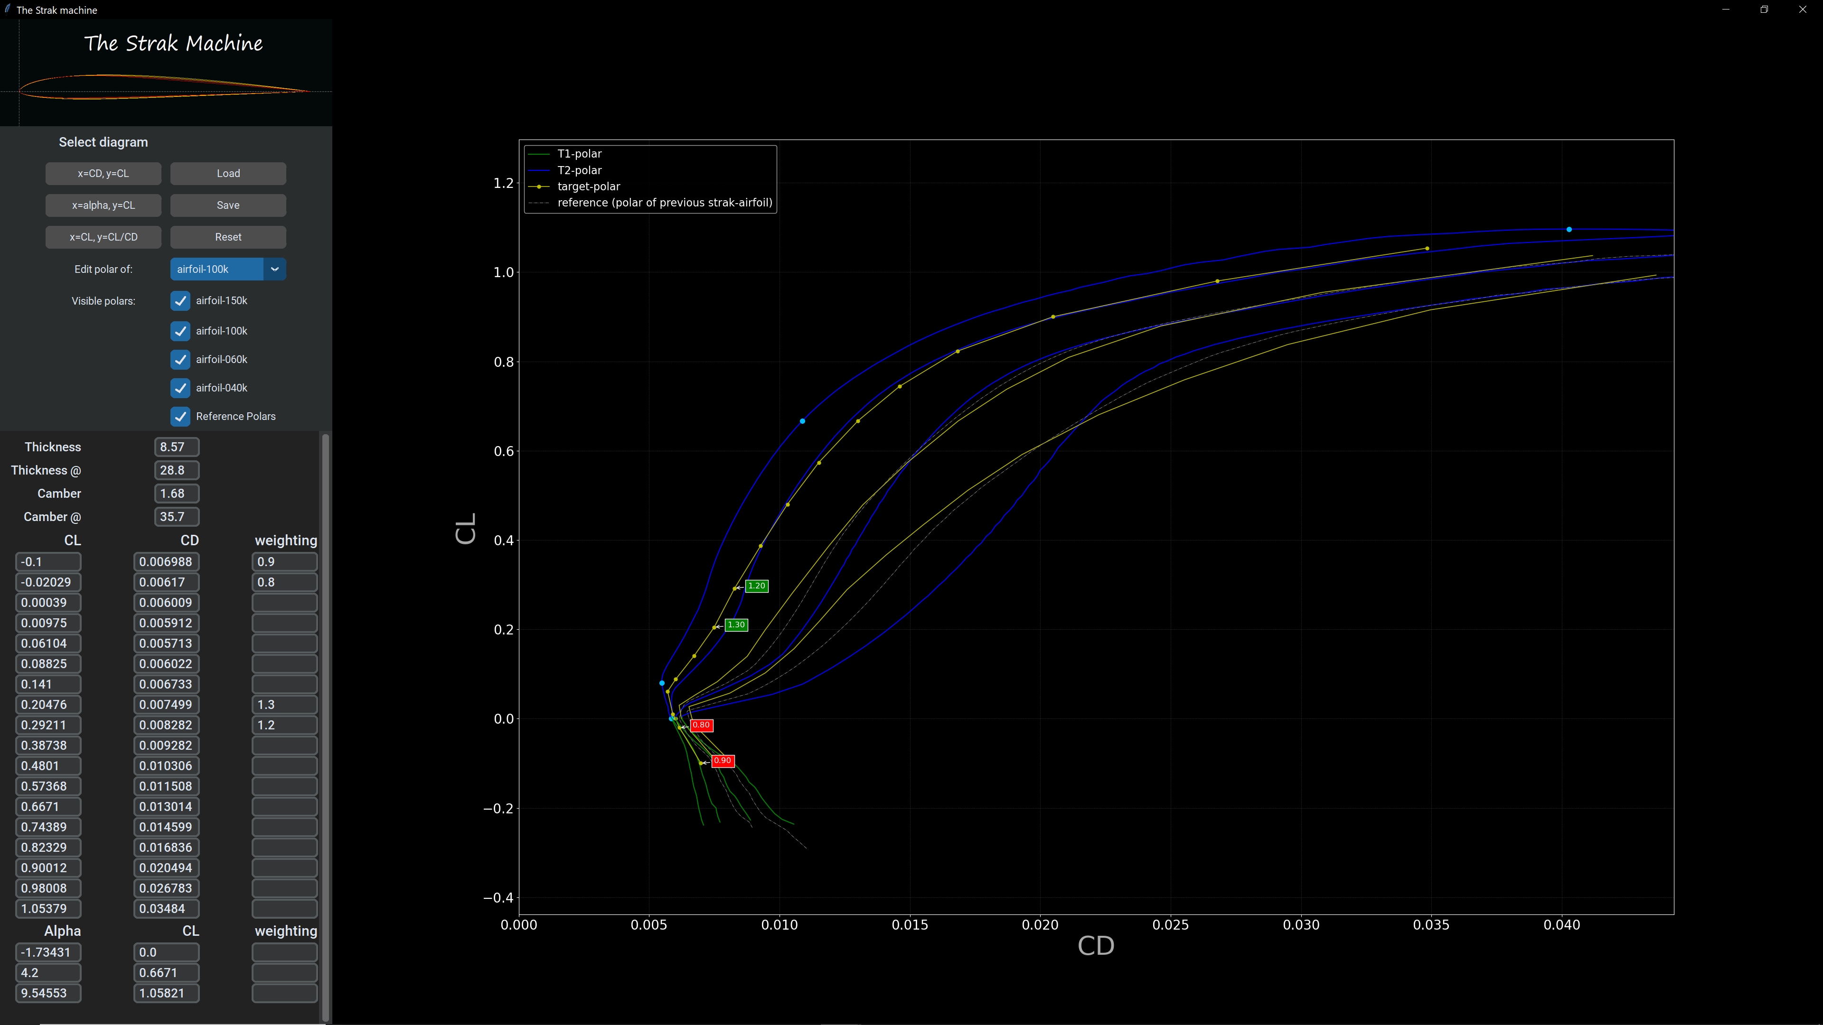This screenshot has height=1025, width=1823.
Task: Select the x=CD, y=CL diagram button
Action: click(x=103, y=173)
